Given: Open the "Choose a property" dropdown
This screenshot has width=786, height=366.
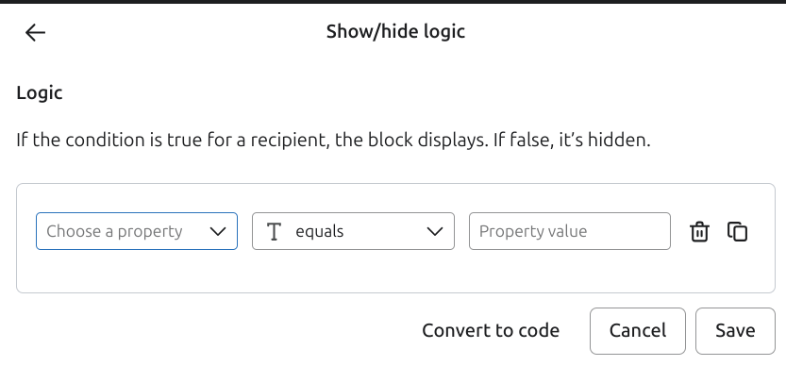Looking at the screenshot, I should [136, 231].
